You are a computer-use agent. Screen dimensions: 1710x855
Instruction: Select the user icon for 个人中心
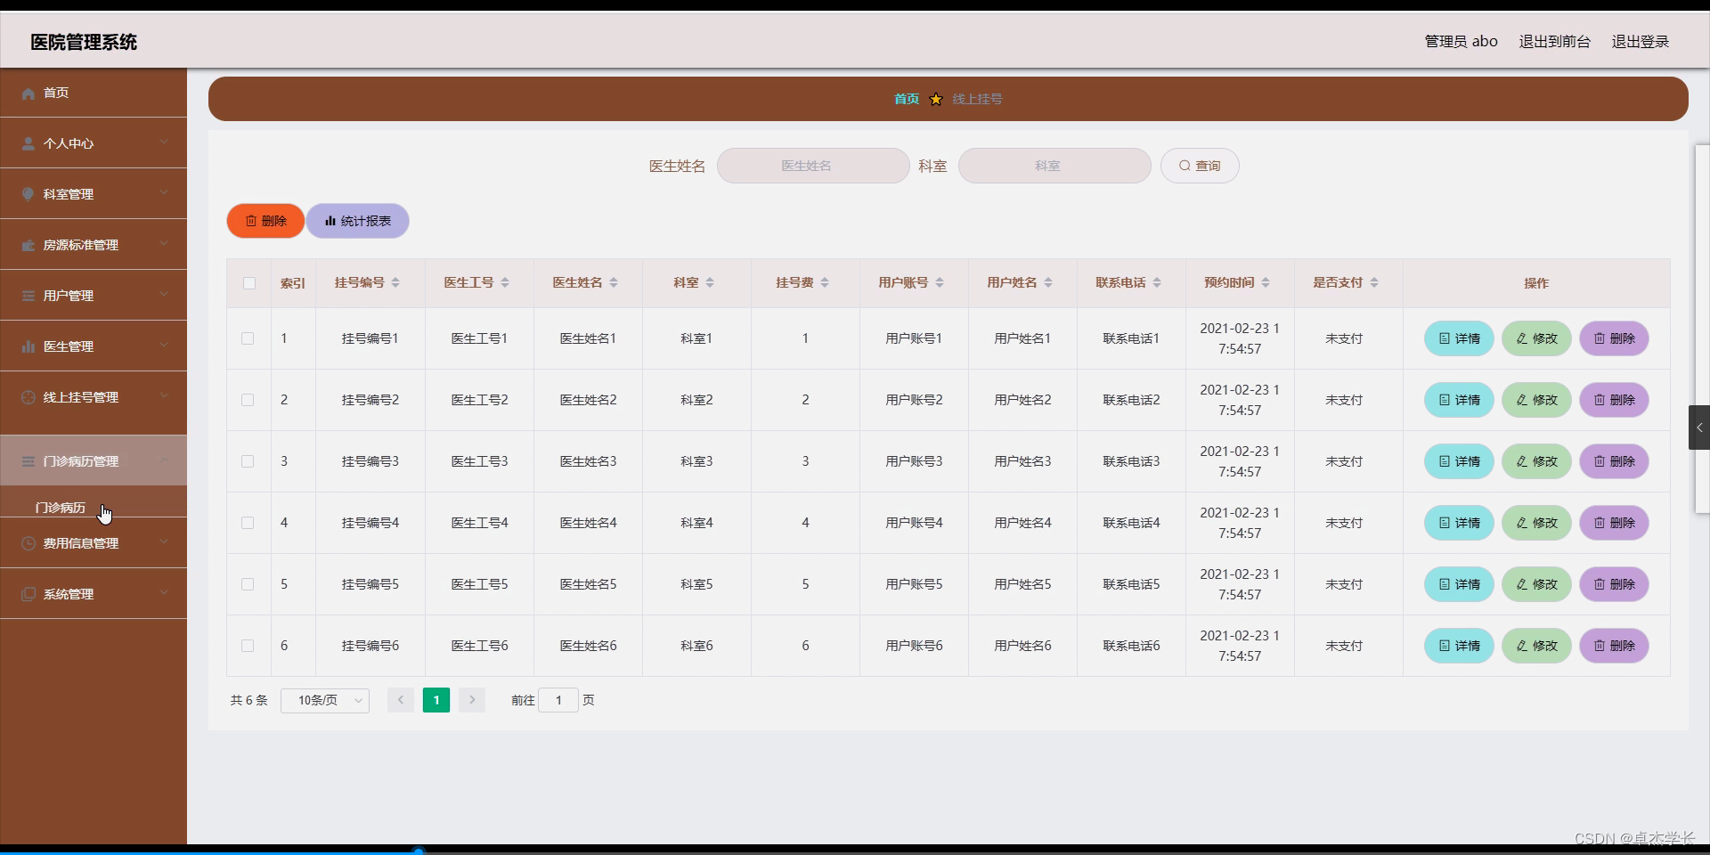point(28,143)
